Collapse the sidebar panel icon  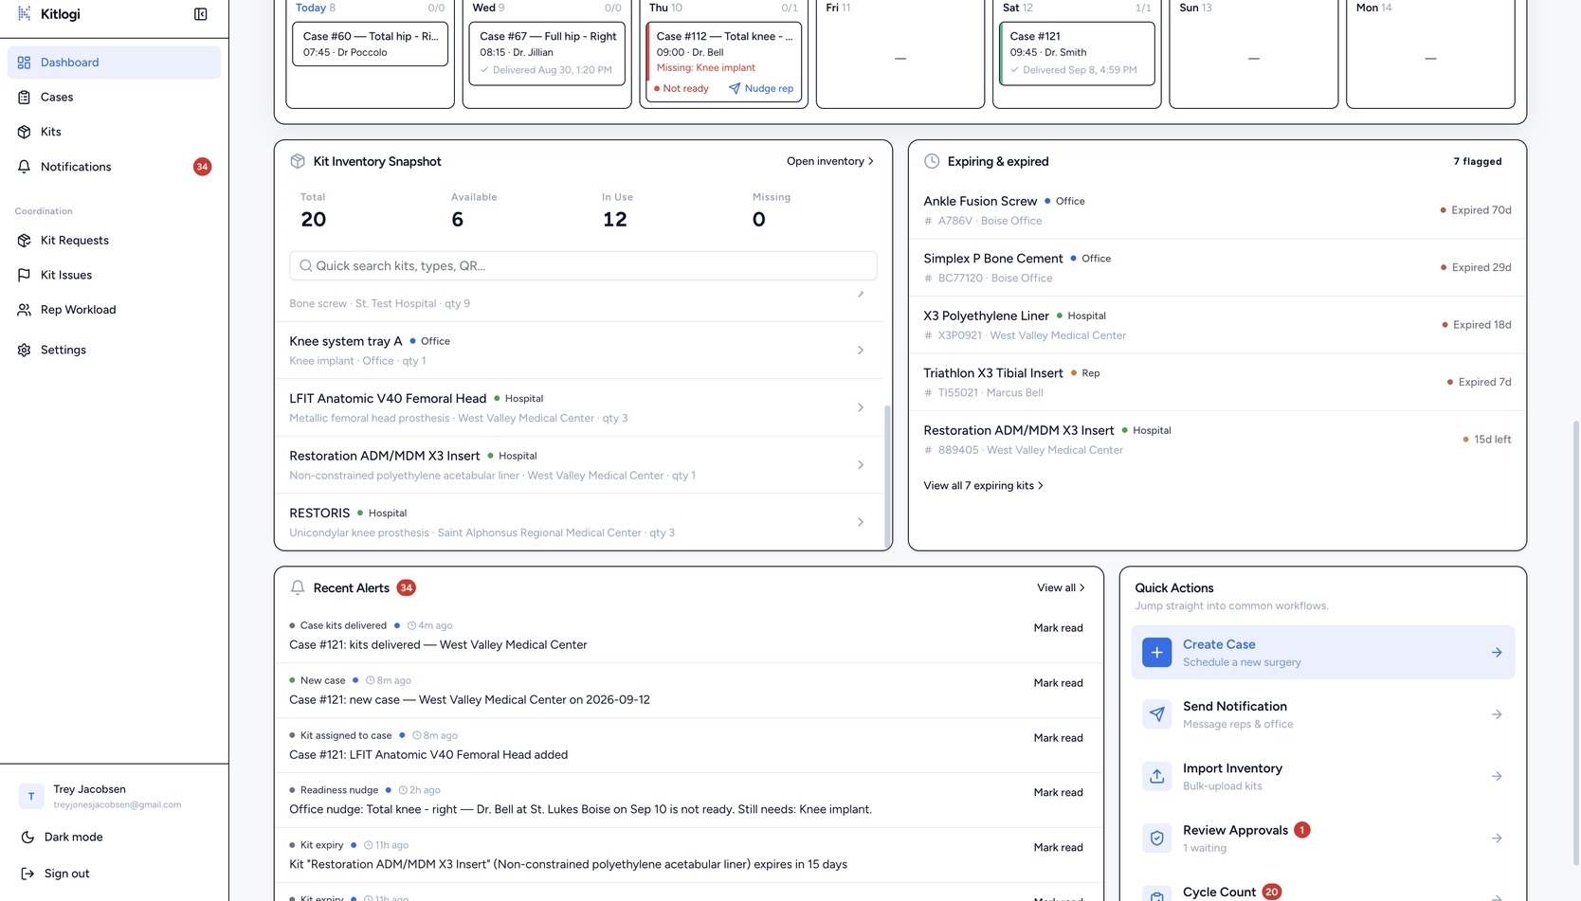tap(200, 14)
